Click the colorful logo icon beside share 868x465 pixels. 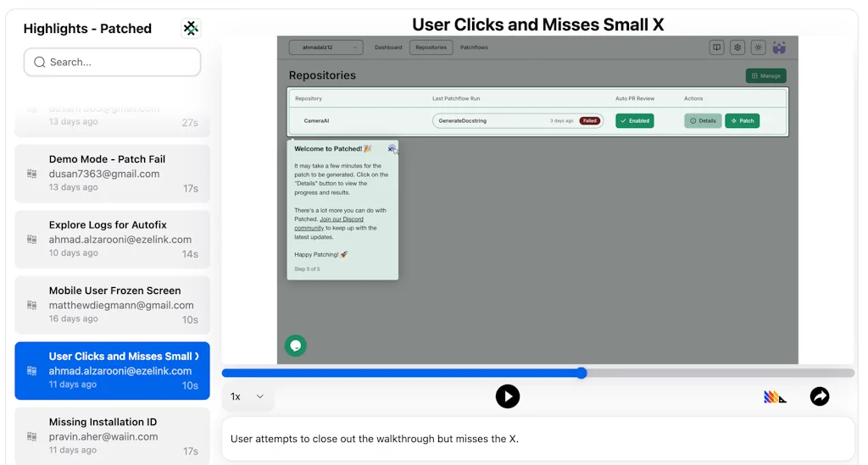(775, 396)
